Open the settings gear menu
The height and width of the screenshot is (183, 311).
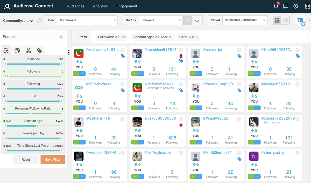(295, 6)
